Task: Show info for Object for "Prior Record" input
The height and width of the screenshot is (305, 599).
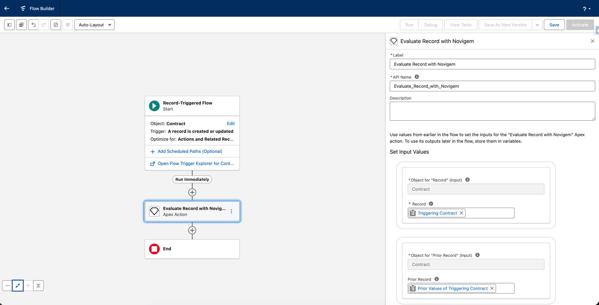Action: [477, 255]
